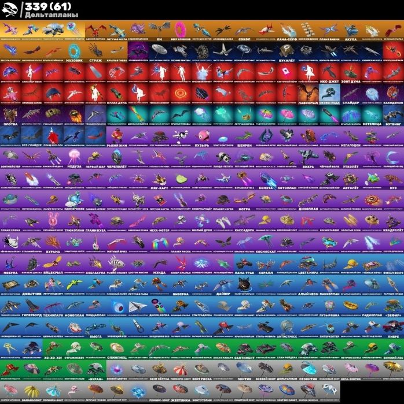Select the МИЛЫЙ ДРОН glider

point(202,221)
